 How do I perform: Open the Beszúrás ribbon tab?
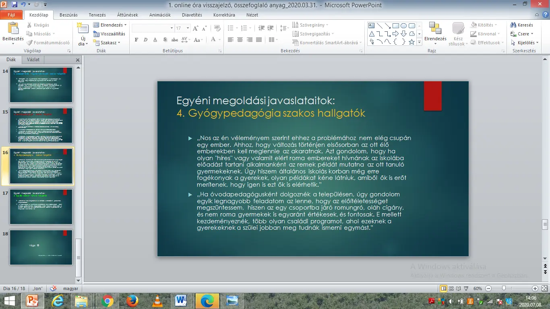tap(68, 15)
